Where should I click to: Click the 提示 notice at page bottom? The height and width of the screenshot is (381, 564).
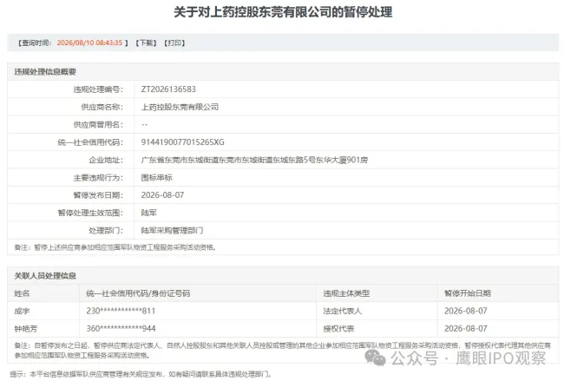point(141,374)
